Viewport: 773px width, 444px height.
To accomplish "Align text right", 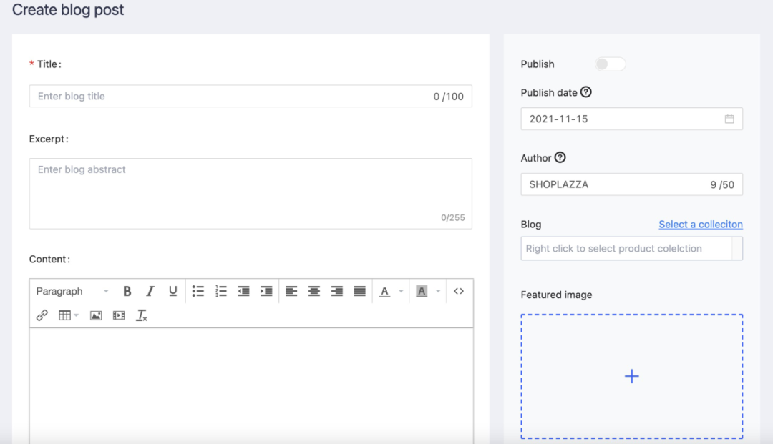I will click(x=336, y=292).
